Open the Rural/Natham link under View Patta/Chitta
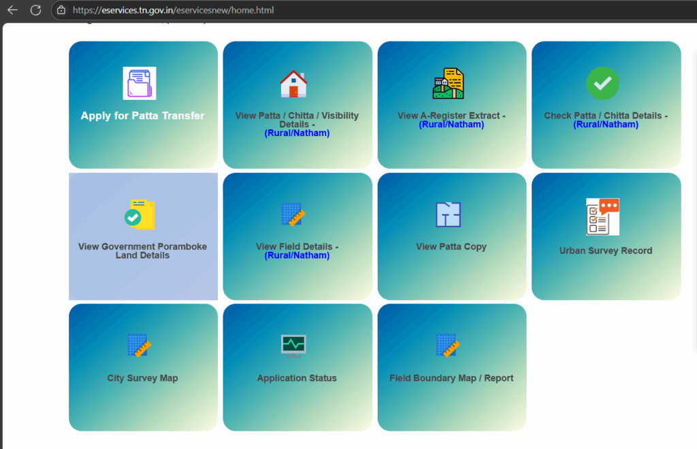The width and height of the screenshot is (697, 449). pyautogui.click(x=297, y=133)
